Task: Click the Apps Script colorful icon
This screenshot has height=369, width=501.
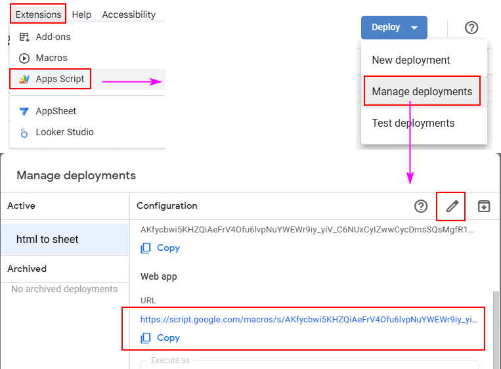Action: pos(24,79)
